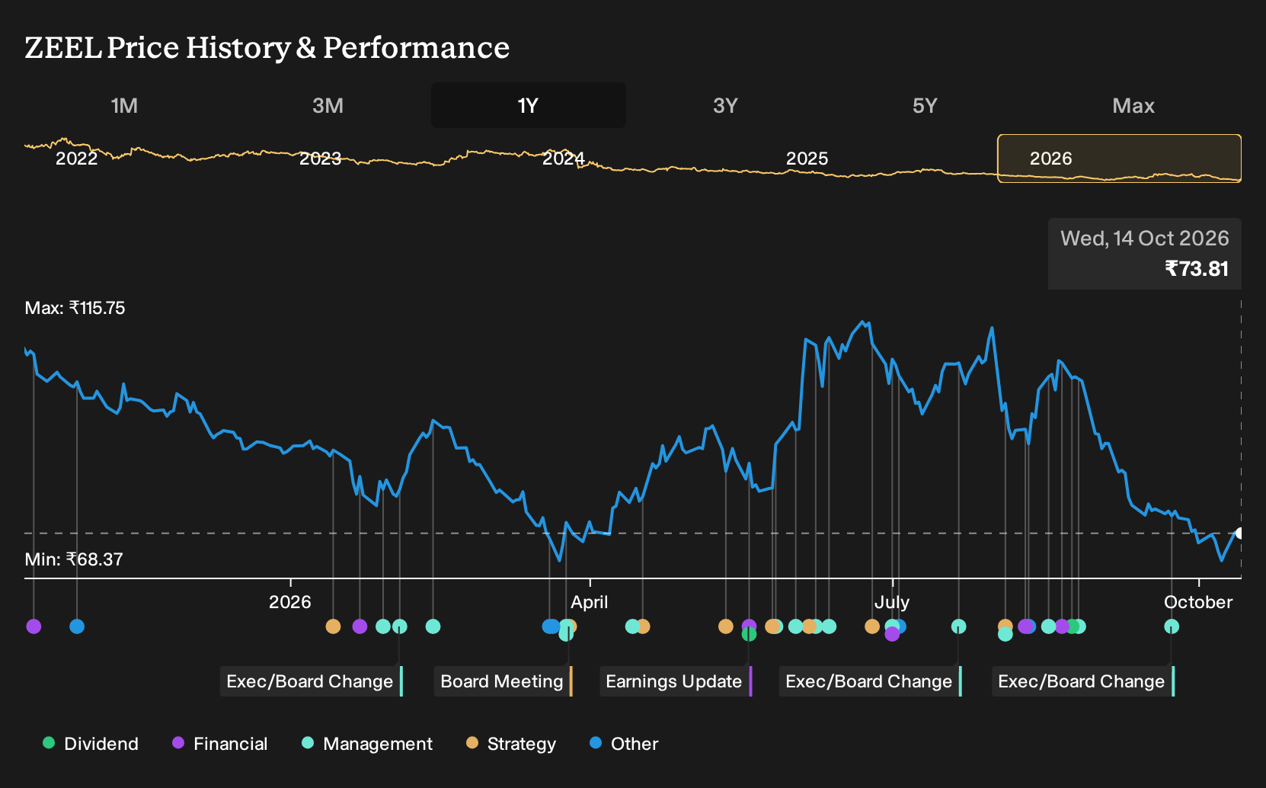
Task: Click the October axis label
Action: click(x=1198, y=602)
